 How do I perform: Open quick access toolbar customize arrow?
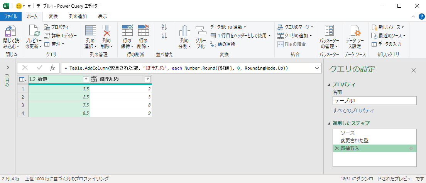click(x=29, y=6)
